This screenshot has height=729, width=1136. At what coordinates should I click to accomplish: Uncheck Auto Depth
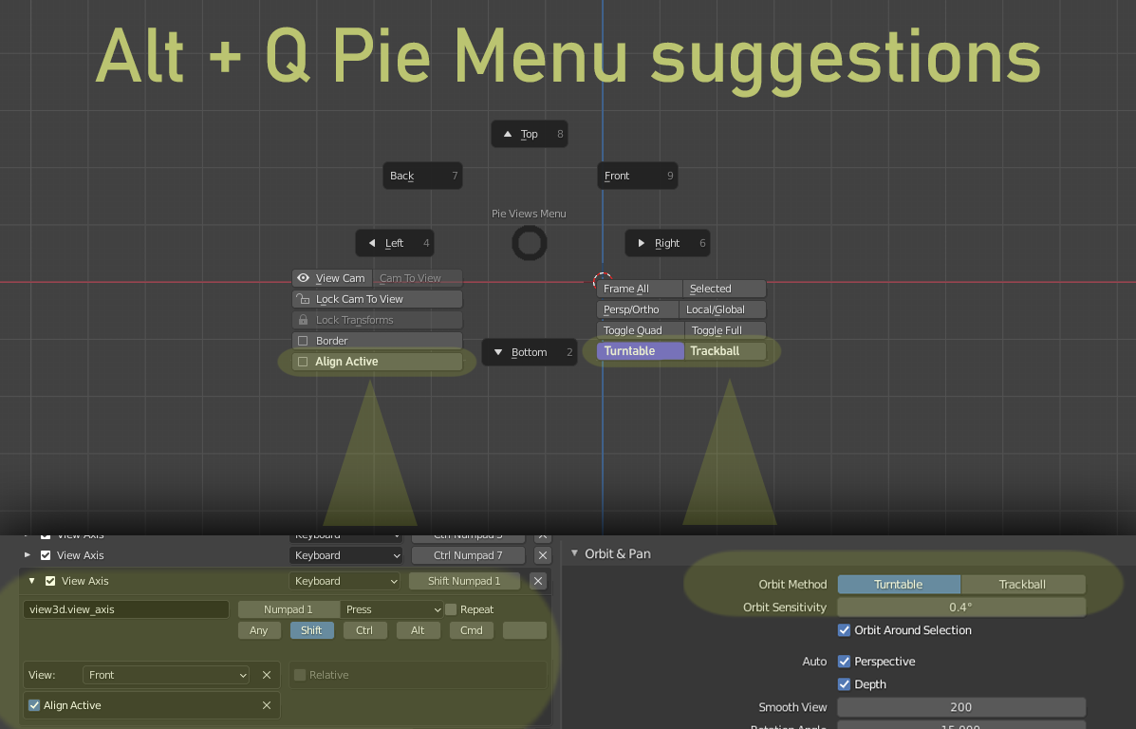coord(844,684)
